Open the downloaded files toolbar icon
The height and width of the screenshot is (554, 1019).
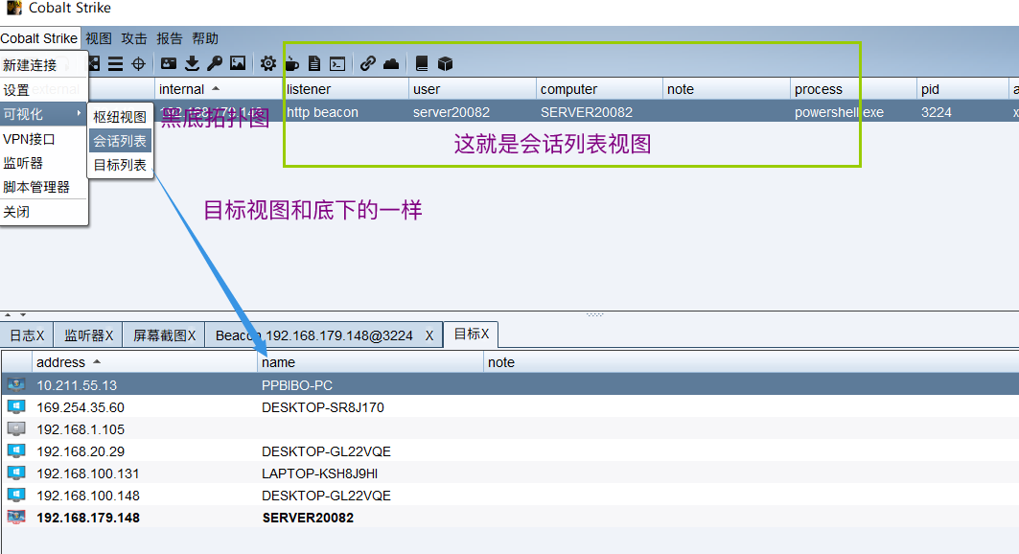coord(192,63)
